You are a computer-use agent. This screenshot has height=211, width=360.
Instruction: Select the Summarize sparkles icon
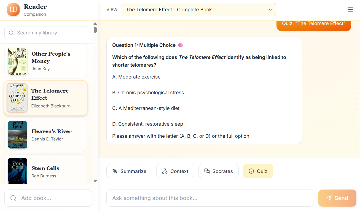click(x=115, y=171)
